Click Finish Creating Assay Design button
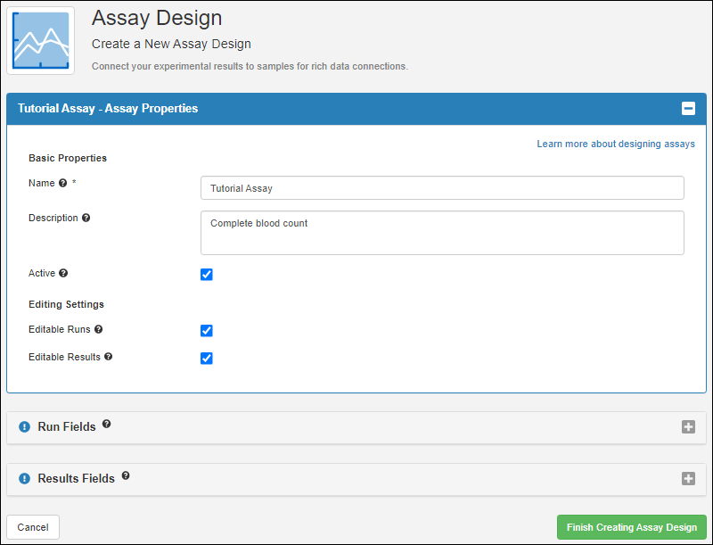 coord(631,527)
